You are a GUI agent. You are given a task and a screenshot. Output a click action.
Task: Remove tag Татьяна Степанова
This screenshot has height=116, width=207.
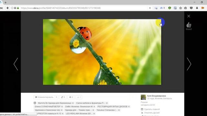pos(119,110)
